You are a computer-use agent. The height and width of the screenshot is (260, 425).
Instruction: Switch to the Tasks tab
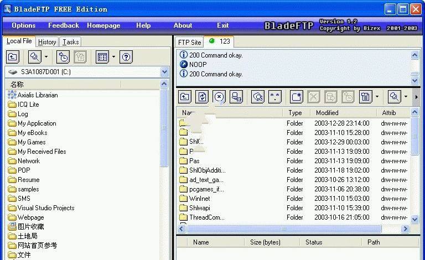tap(70, 42)
